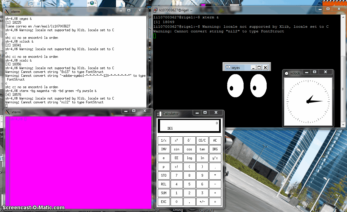Click the xclock analog clock face

pos(308,102)
